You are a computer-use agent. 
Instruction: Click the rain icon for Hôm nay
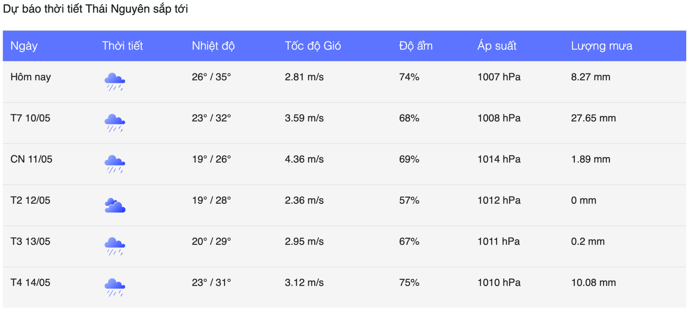[x=115, y=82]
